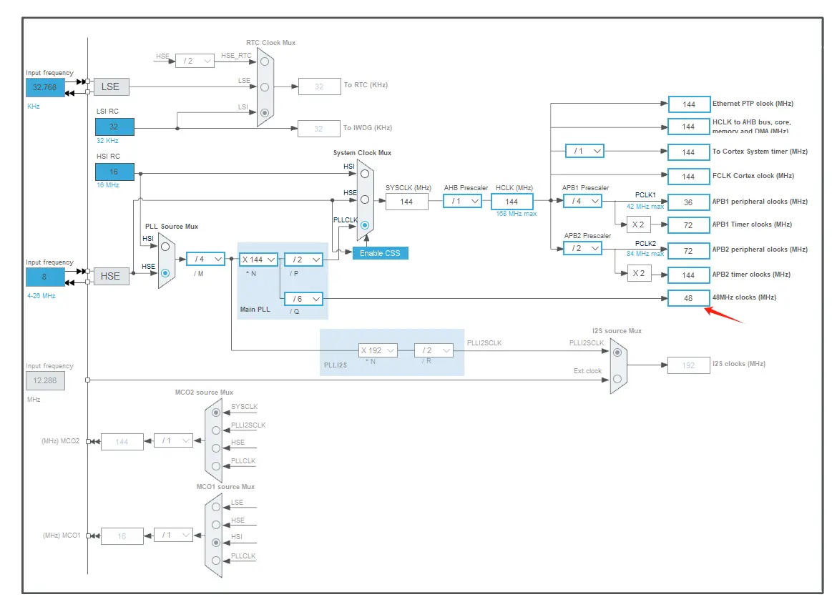Click the HCLK to AHB bus value field
Image resolution: width=832 pixels, height=597 pixels.
[x=689, y=127]
